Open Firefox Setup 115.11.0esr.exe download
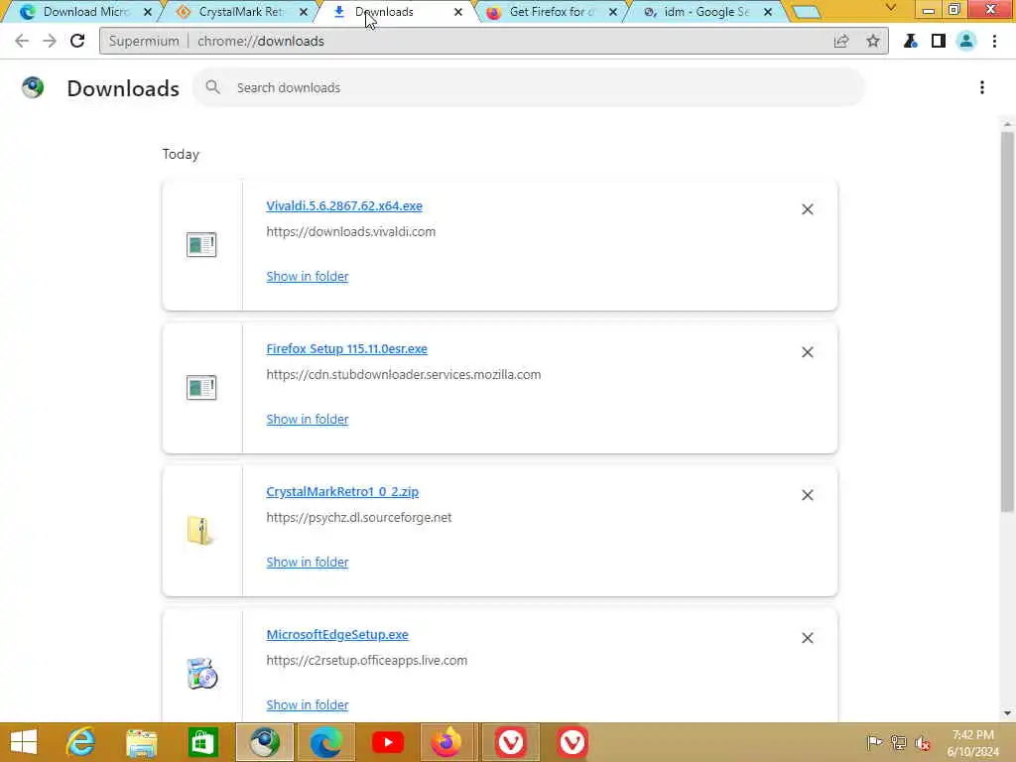 (346, 348)
